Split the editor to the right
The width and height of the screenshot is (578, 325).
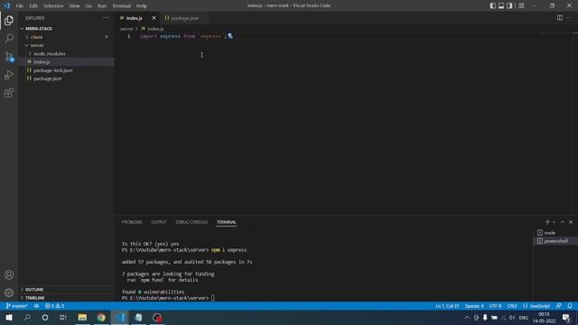[560, 18]
